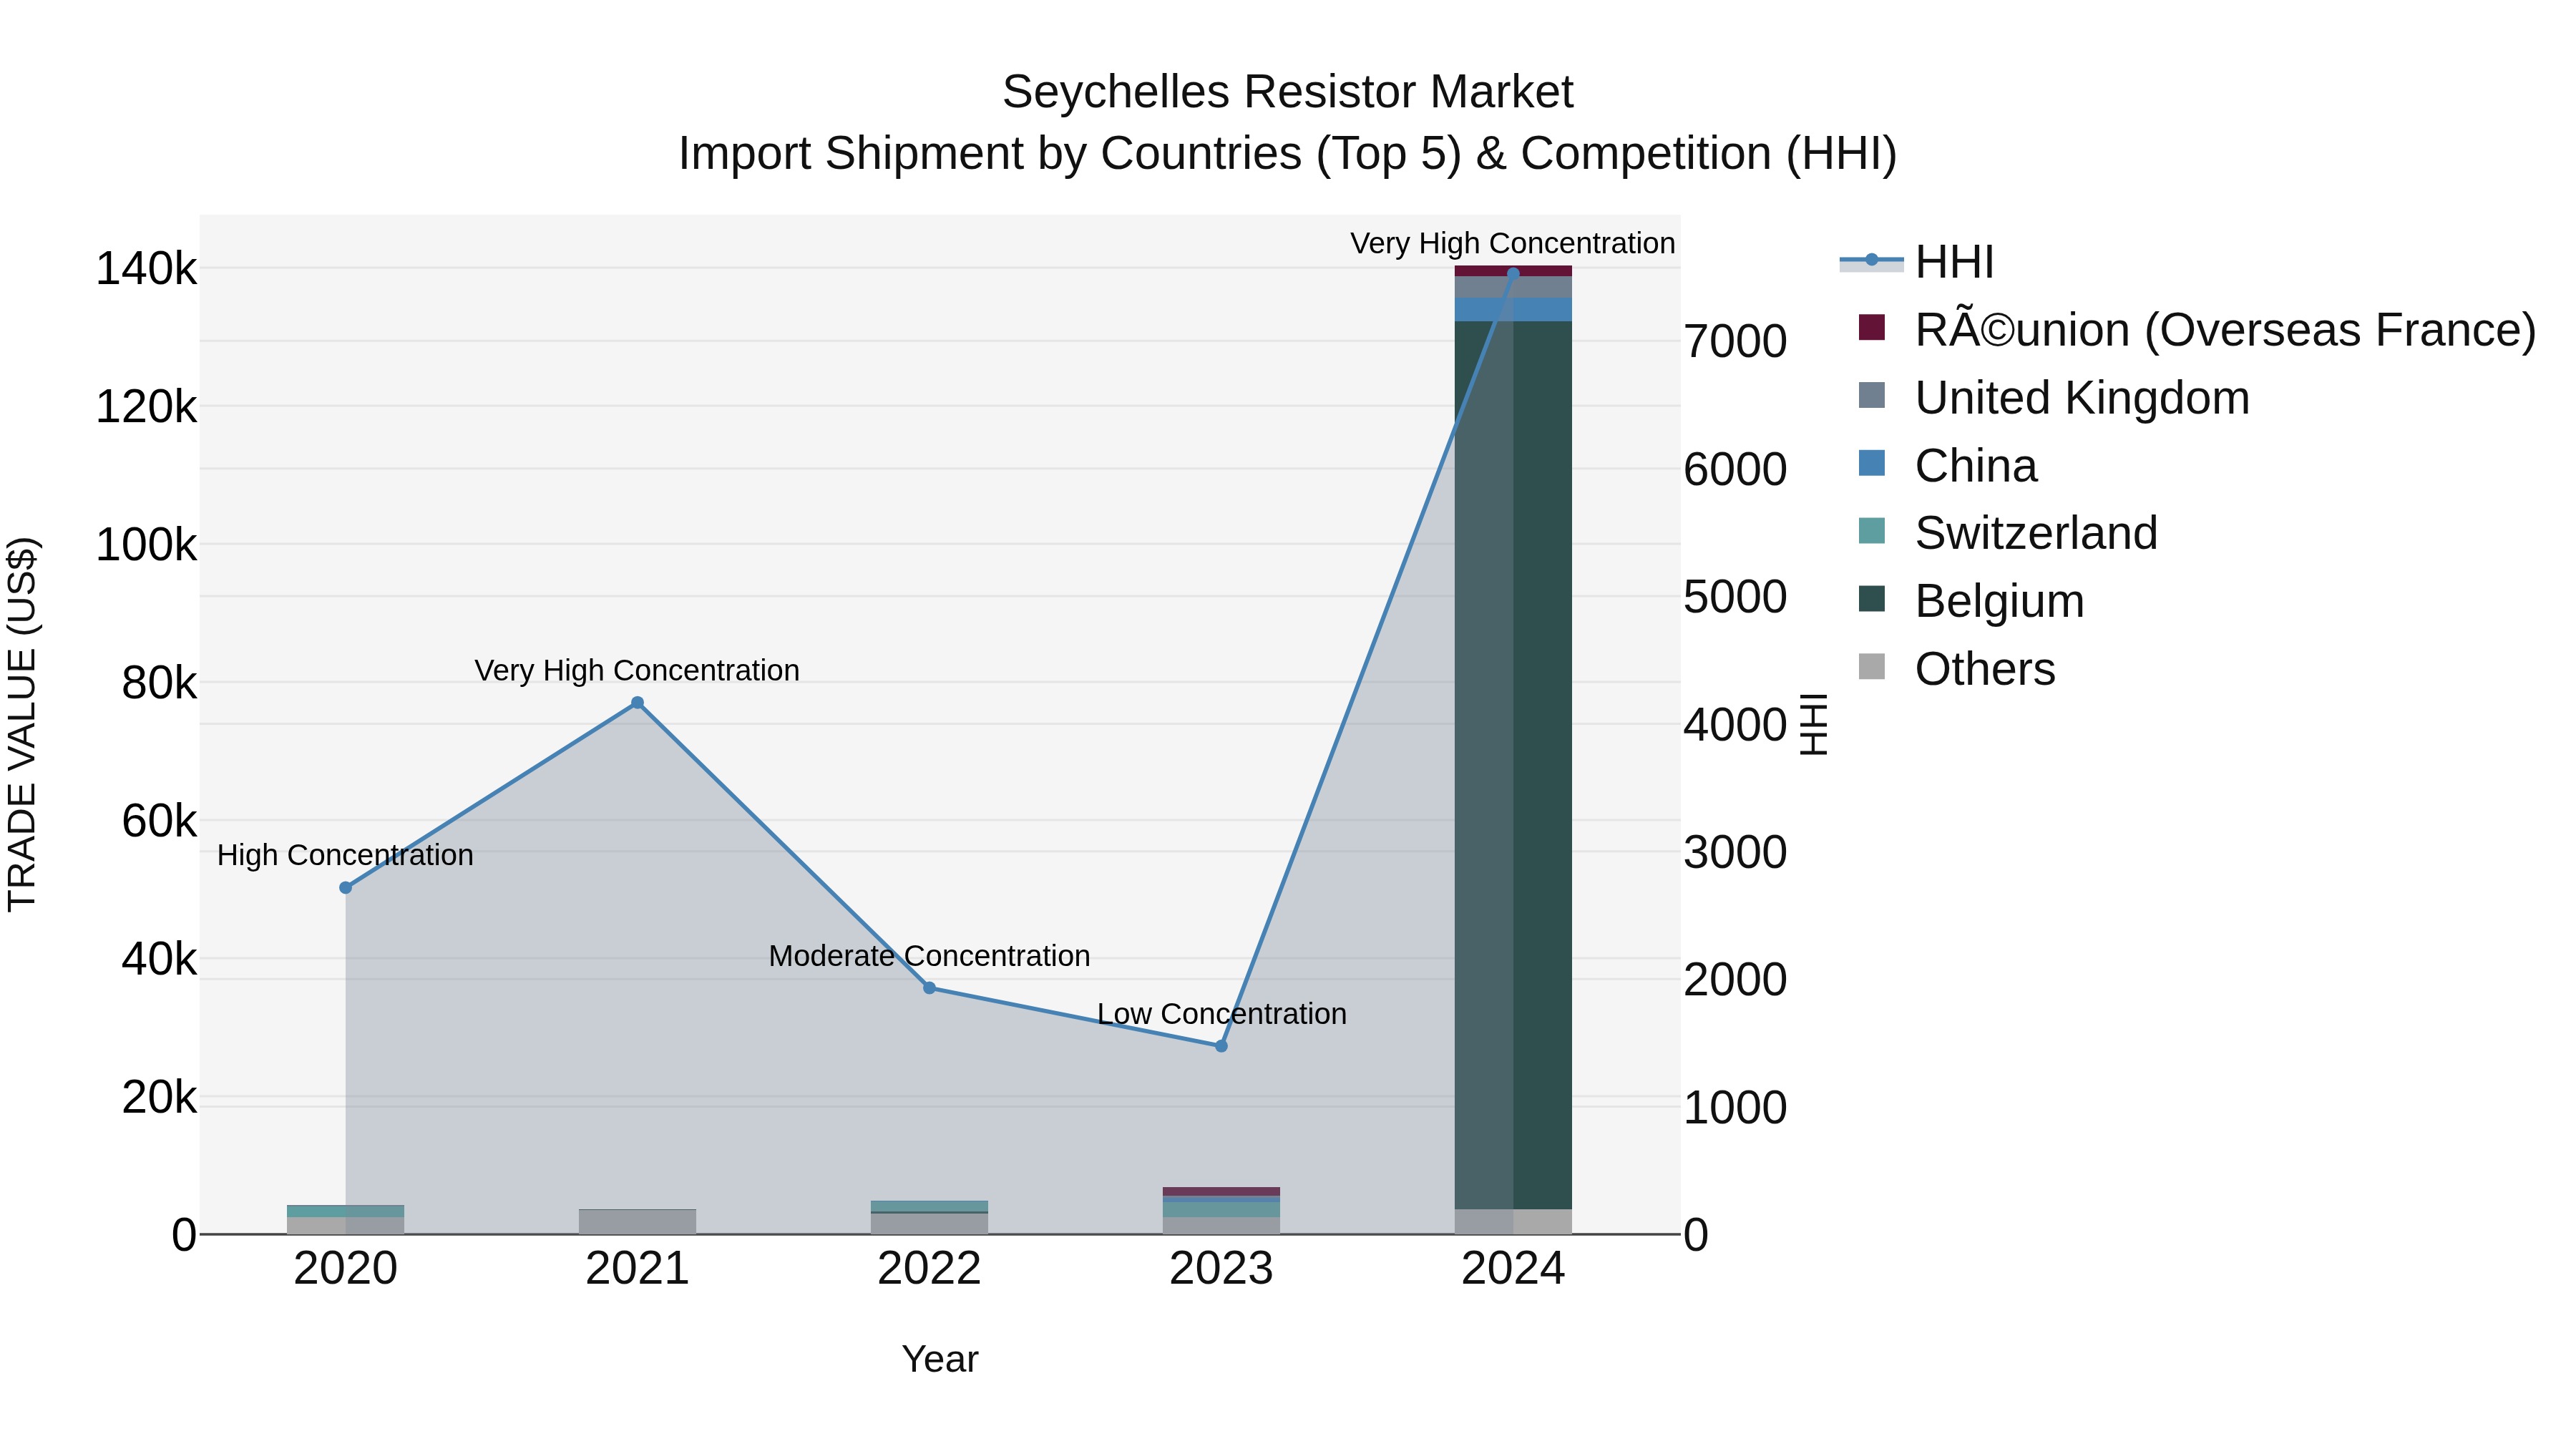
Task: Click the Switzerland bar segment in 2020
Action: click(346, 1211)
